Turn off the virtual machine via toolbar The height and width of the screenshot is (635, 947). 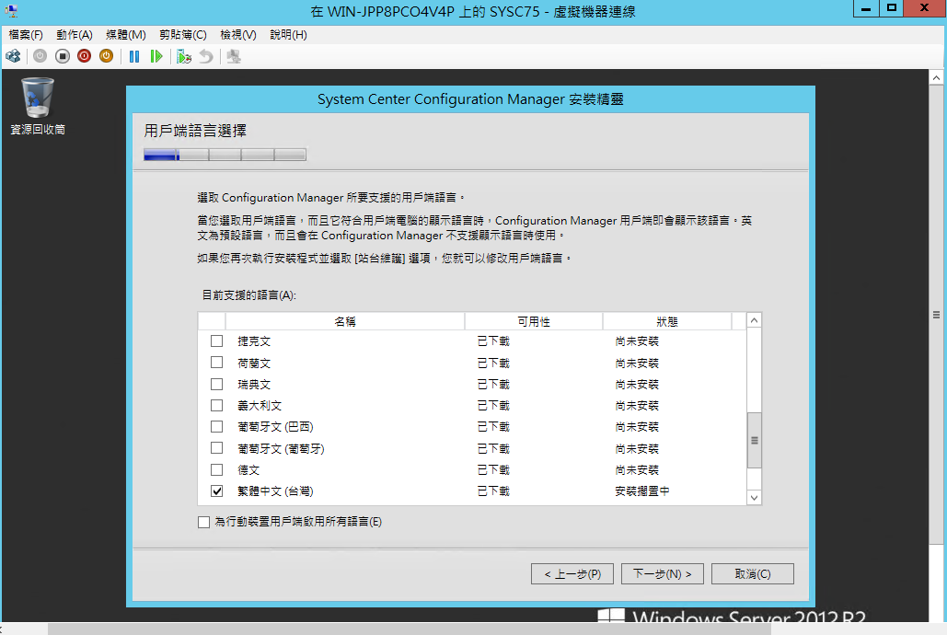[63, 56]
